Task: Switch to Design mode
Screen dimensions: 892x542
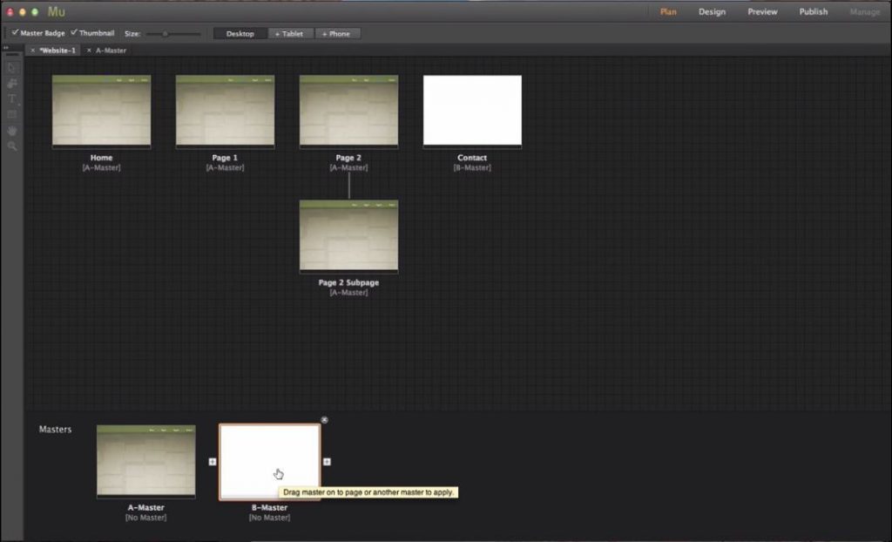Action: (713, 11)
